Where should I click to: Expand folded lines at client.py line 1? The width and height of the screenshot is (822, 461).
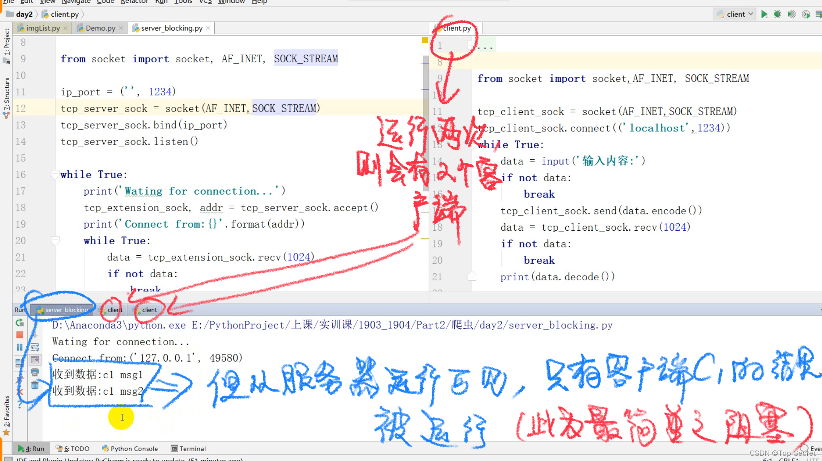471,45
